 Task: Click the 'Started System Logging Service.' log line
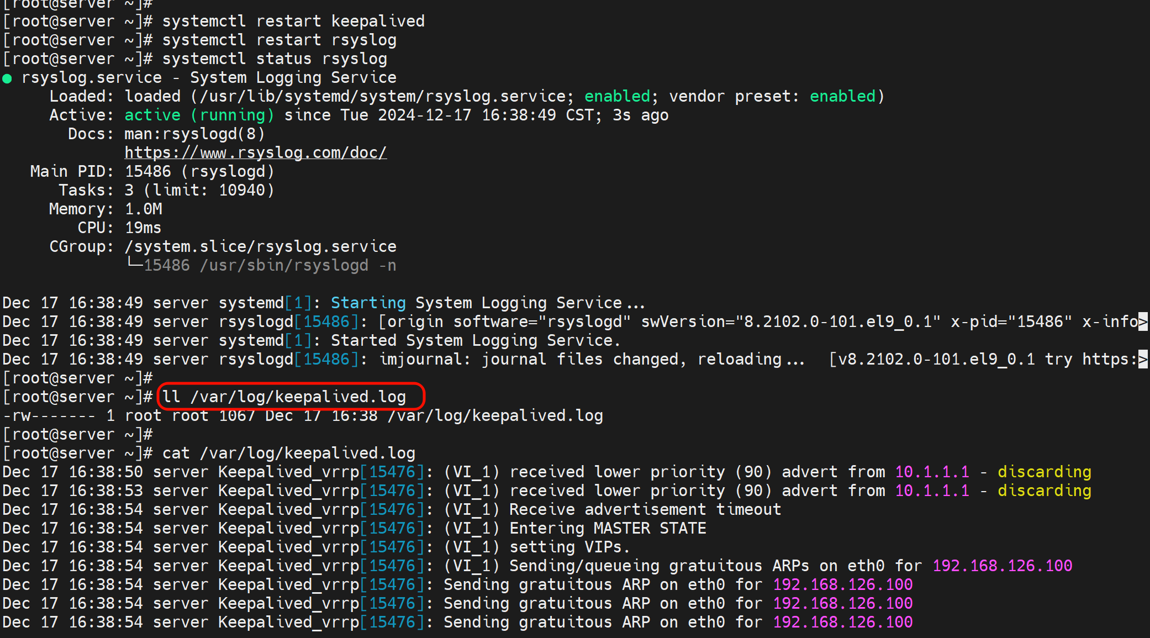[x=312, y=340]
